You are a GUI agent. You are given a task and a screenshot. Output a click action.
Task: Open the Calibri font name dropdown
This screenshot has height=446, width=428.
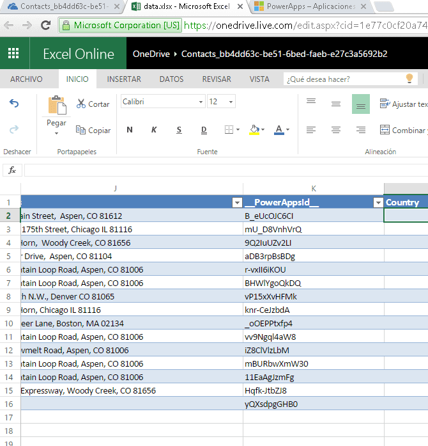pos(201,102)
